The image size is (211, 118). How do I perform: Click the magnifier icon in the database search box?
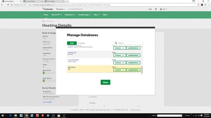[x=116, y=43]
